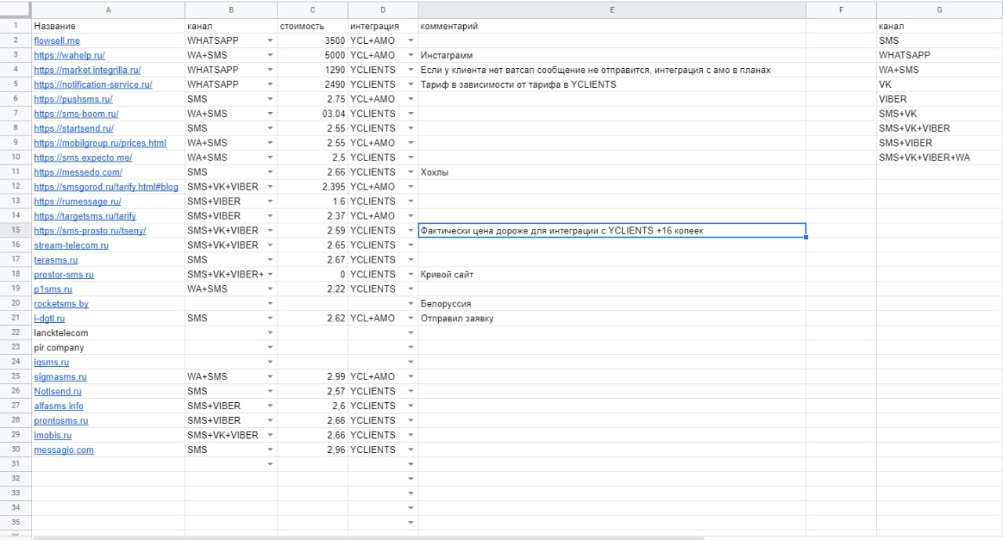This screenshot has height=540, width=1003.
Task: Open integration dropdown in i-dgtl.ru row
Action: 411,318
